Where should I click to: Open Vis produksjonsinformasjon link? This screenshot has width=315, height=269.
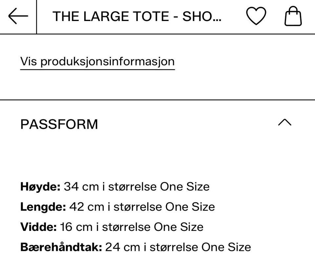click(x=97, y=62)
